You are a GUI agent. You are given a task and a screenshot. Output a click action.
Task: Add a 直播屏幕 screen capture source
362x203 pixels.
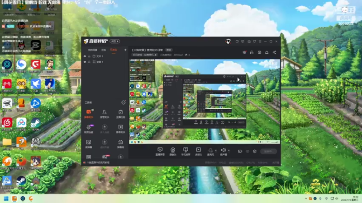160,152
